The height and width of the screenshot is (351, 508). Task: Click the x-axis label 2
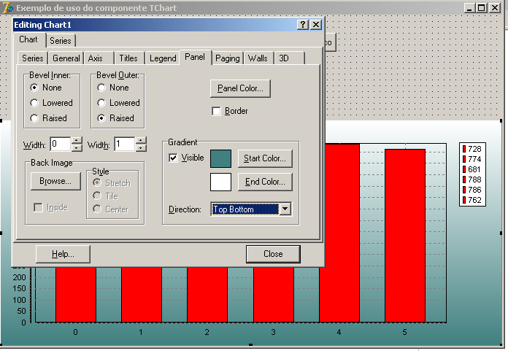click(x=207, y=332)
